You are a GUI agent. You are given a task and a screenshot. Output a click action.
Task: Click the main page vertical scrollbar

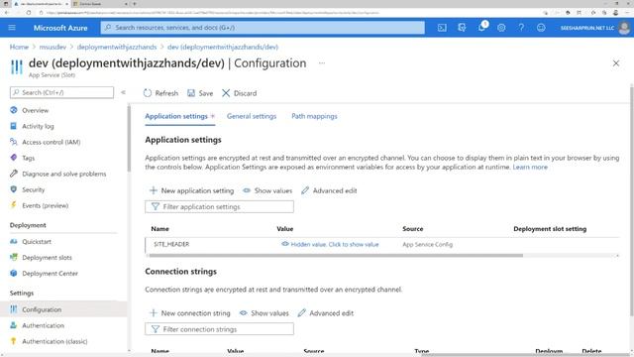point(632,200)
